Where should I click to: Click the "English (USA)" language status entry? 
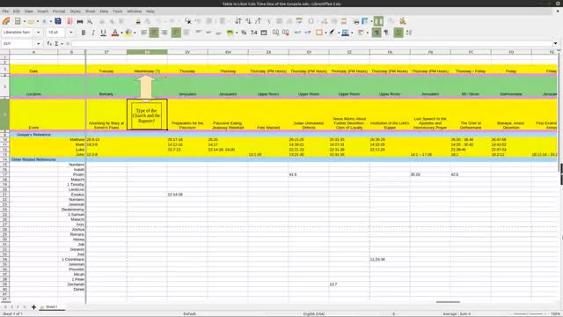click(313, 313)
